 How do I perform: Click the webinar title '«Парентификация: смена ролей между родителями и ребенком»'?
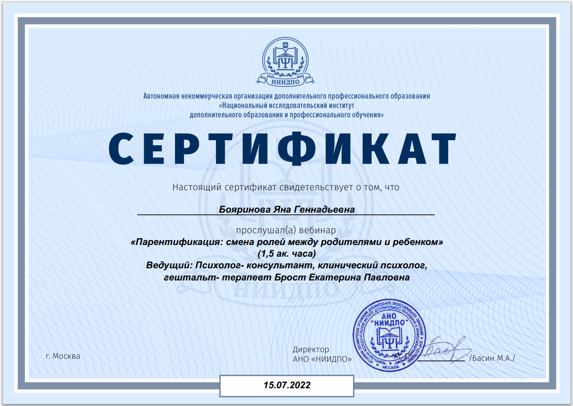pos(287,242)
